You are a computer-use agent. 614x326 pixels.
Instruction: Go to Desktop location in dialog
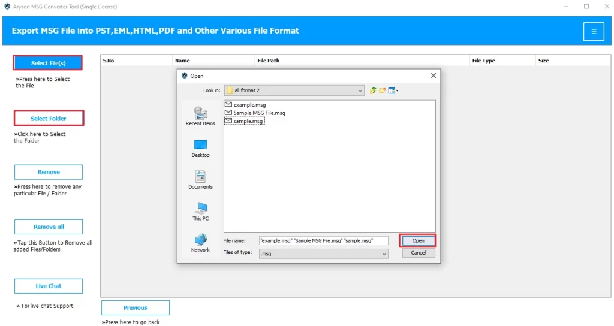[x=200, y=149]
